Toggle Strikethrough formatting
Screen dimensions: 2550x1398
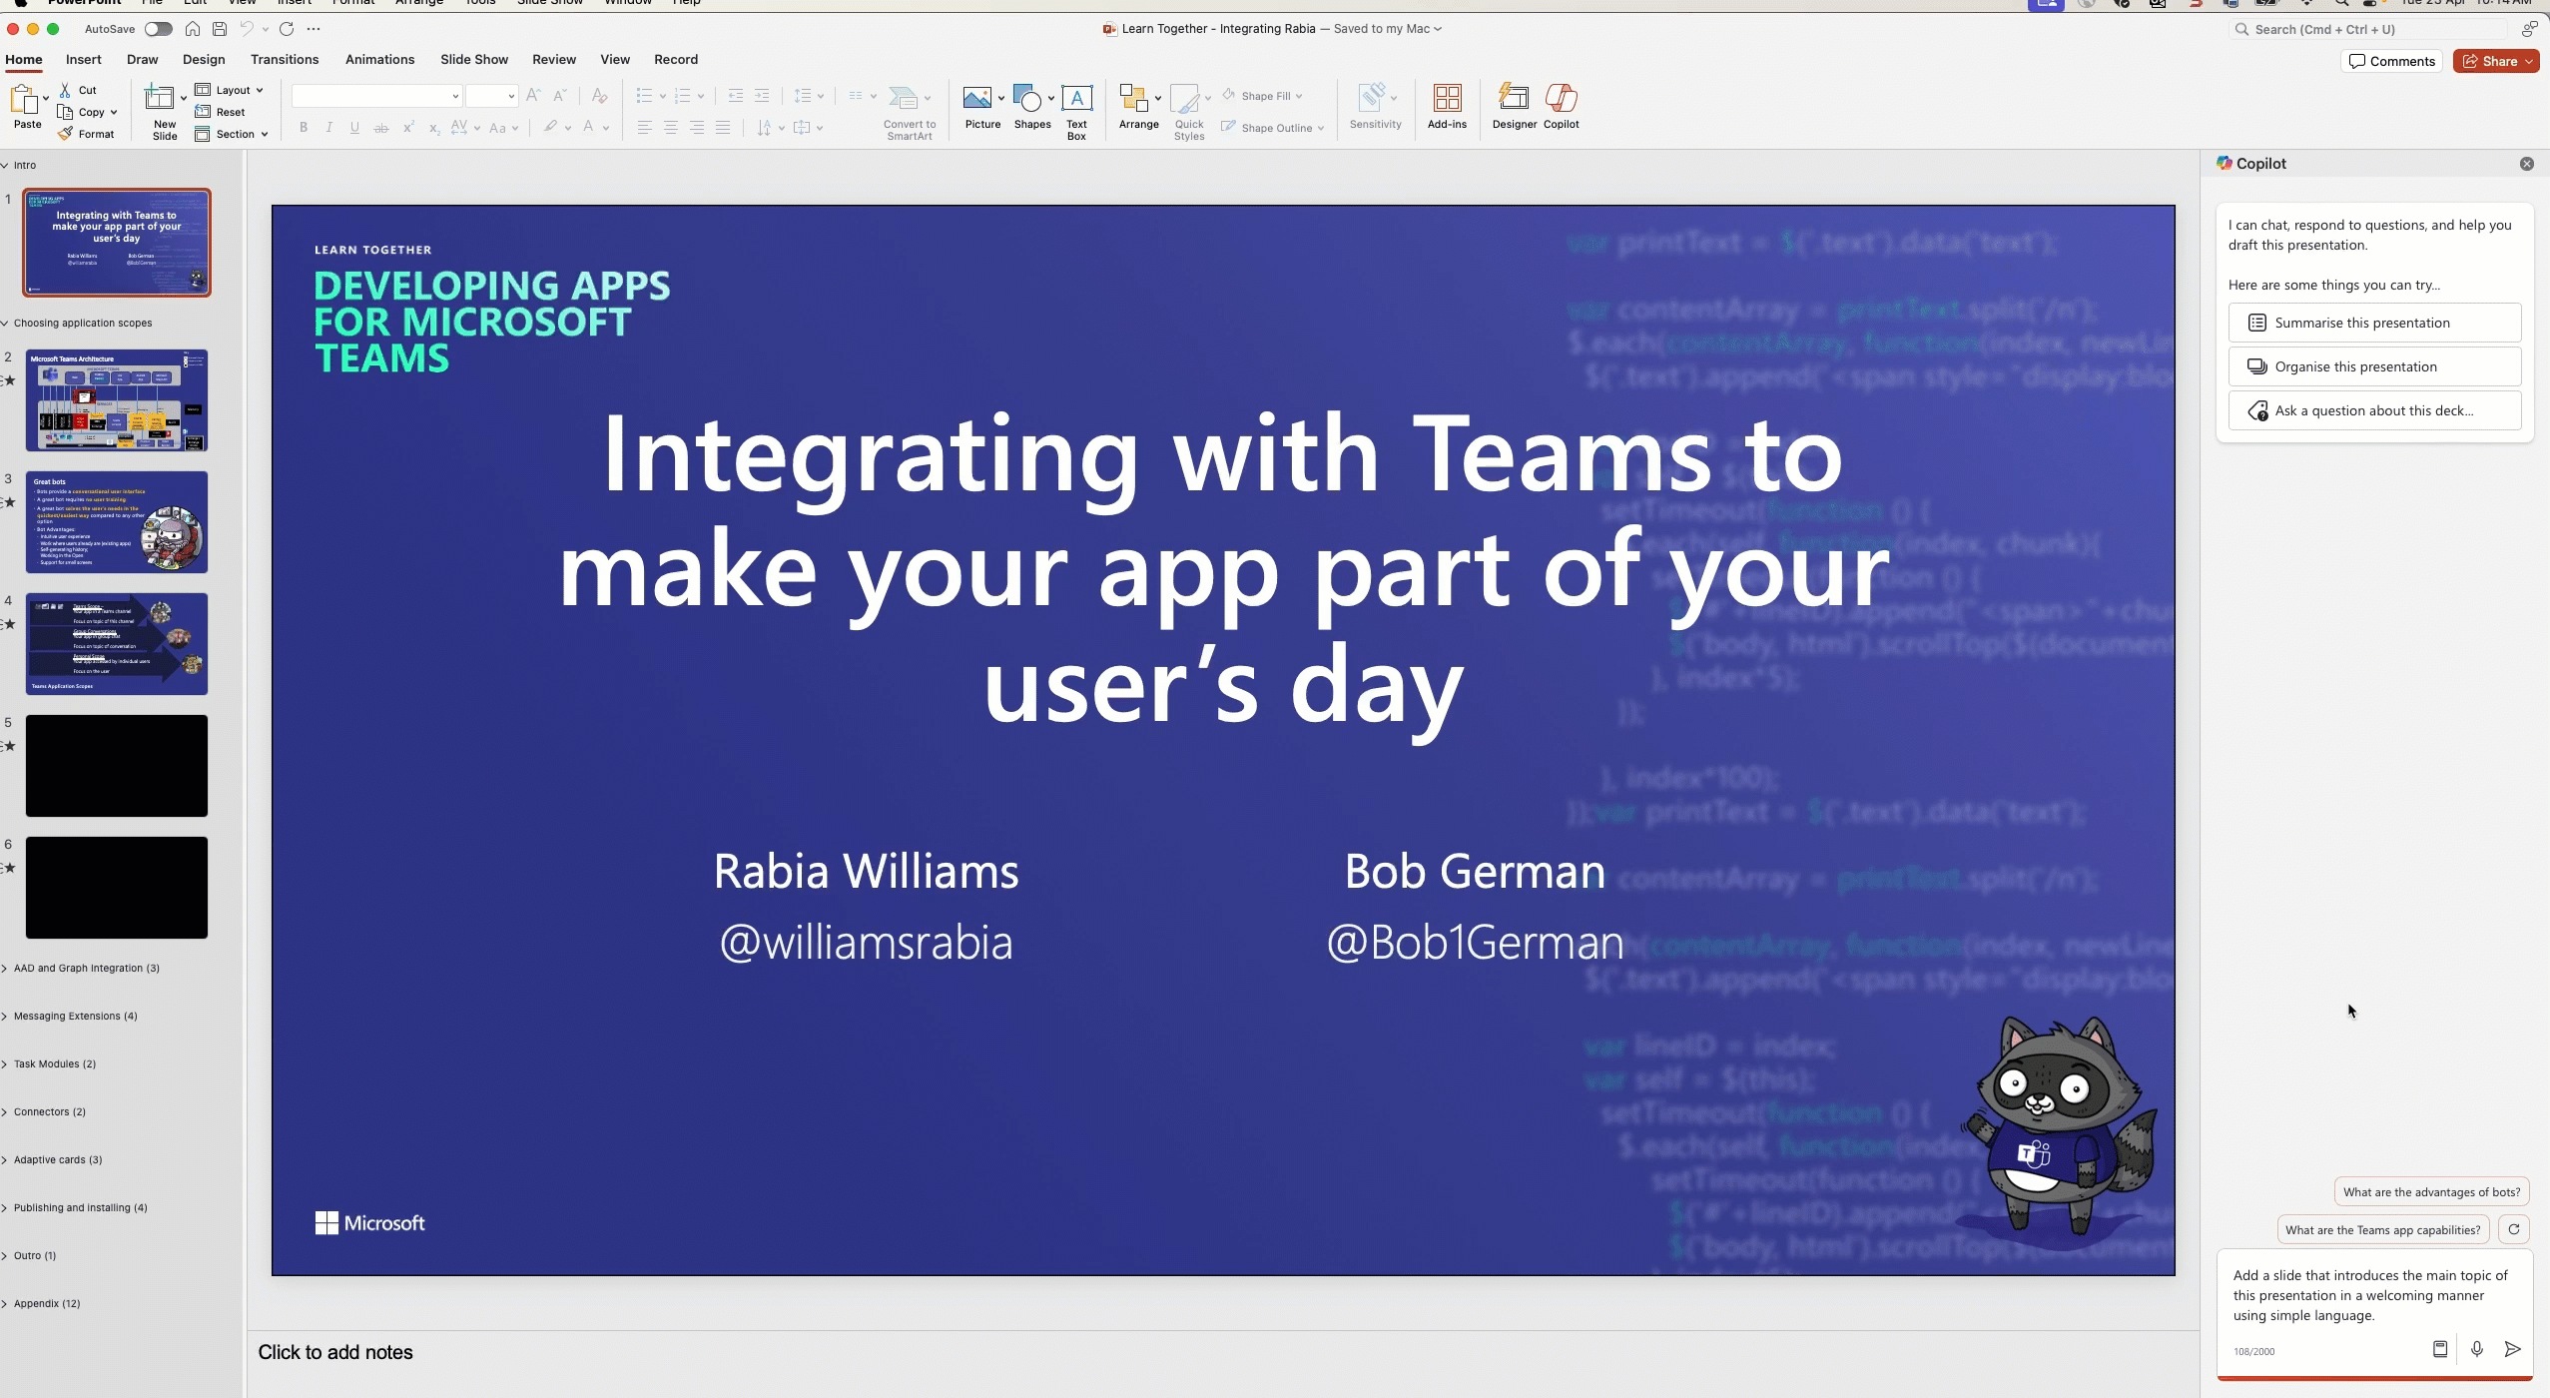click(x=380, y=127)
